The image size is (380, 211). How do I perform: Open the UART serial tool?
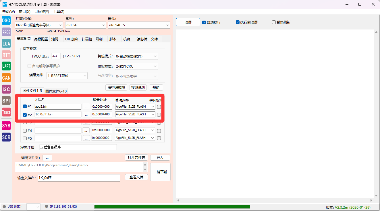(x=6, y=66)
